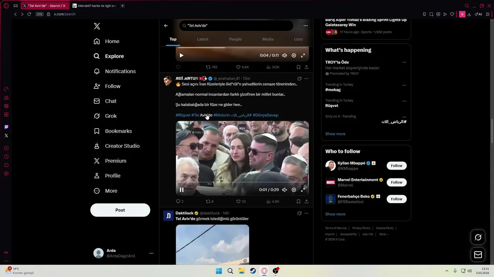Click the #Motorin hashtag link
Image resolution: width=494 pixels, height=277 pixels.
pyautogui.click(x=222, y=115)
